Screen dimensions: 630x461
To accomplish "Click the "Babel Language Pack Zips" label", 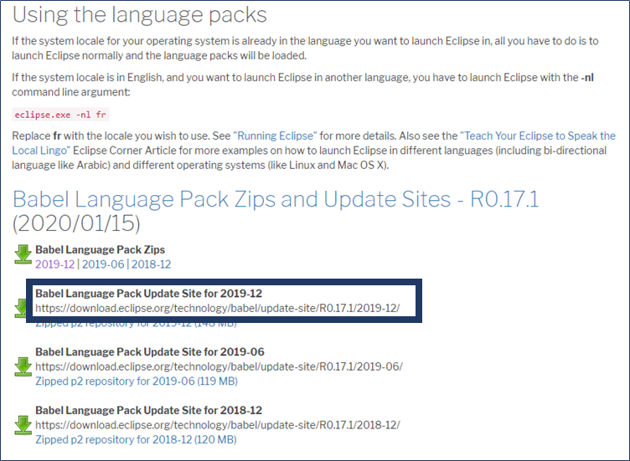I will click(100, 249).
